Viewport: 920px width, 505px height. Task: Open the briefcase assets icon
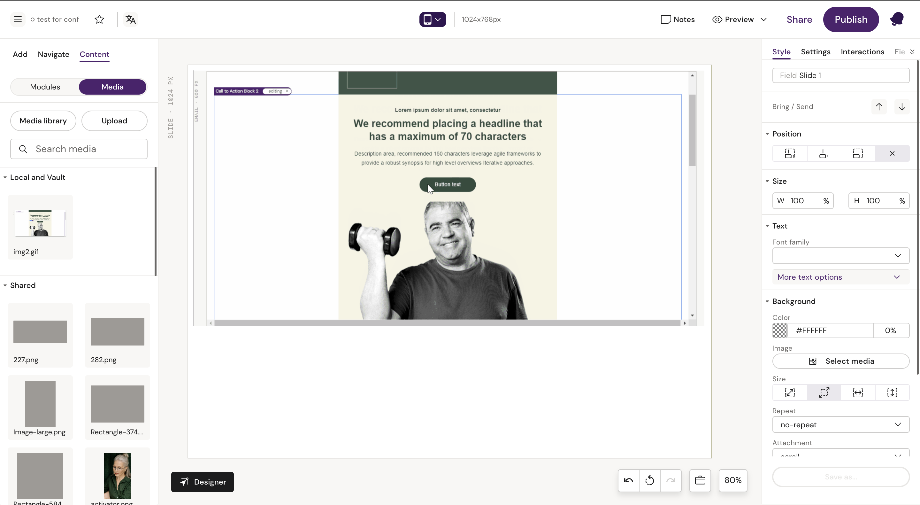pyautogui.click(x=700, y=480)
